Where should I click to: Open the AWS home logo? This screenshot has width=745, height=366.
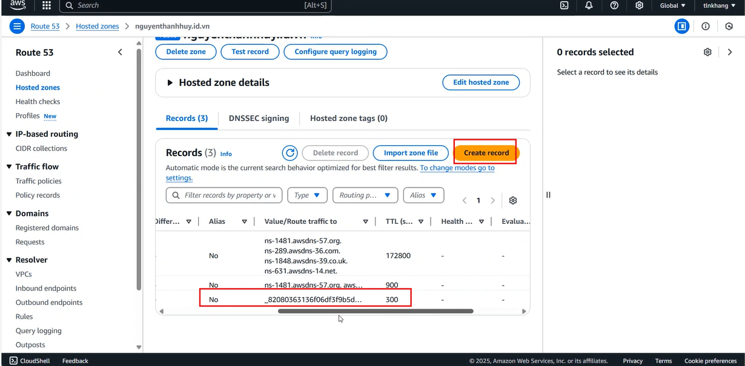(18, 5)
